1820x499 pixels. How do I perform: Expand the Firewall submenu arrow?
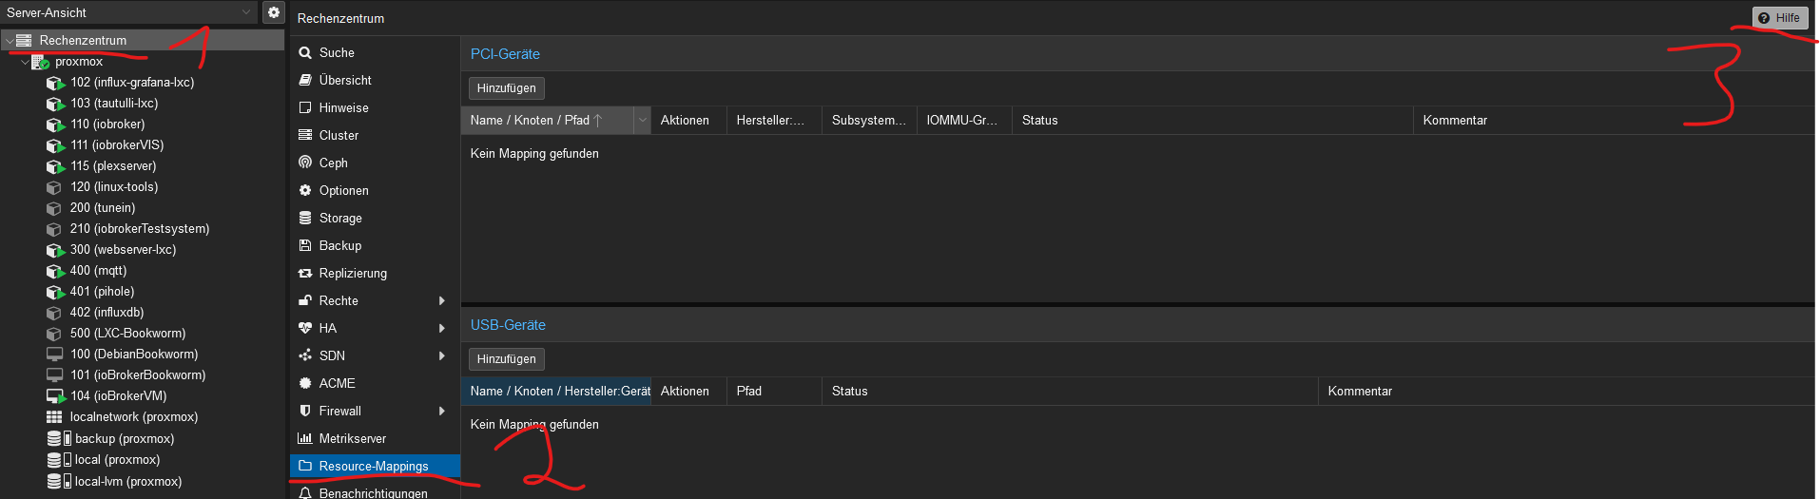442,411
